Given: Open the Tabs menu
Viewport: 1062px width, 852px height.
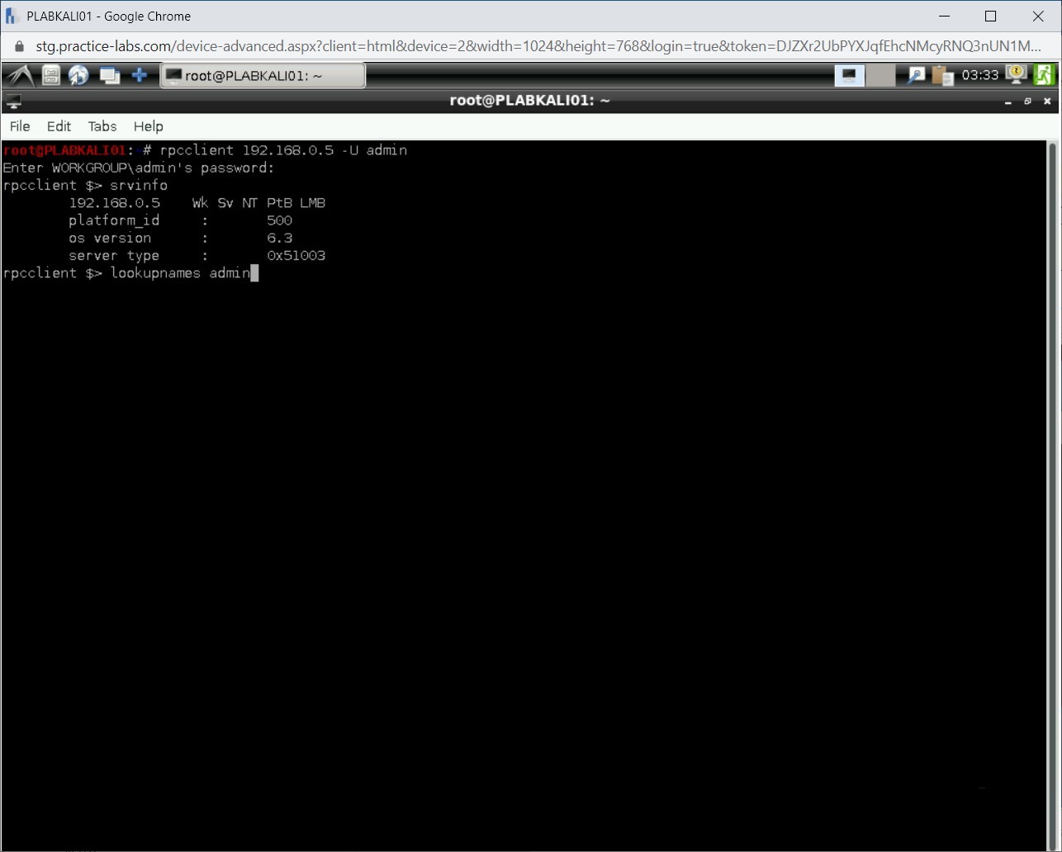Looking at the screenshot, I should point(102,126).
